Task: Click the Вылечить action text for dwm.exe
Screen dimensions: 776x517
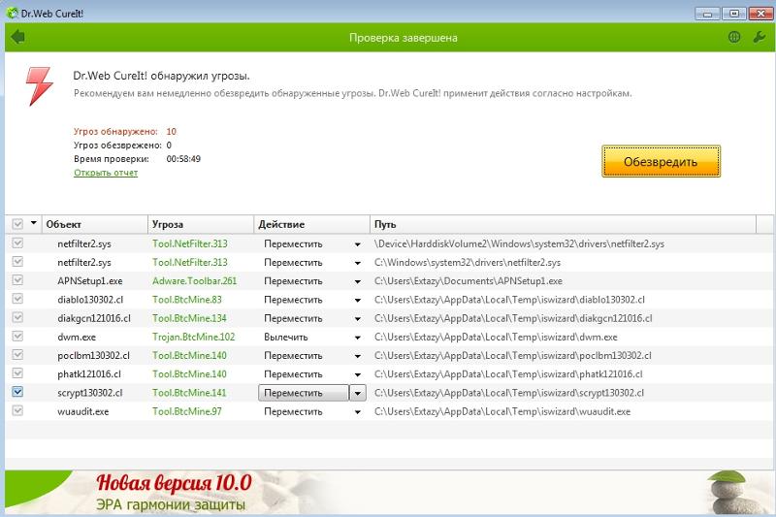Action: pyautogui.click(x=286, y=337)
